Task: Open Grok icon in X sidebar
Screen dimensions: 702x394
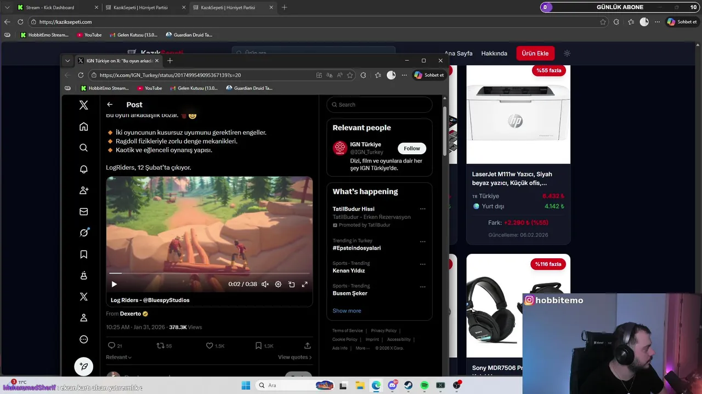Action: tap(83, 233)
